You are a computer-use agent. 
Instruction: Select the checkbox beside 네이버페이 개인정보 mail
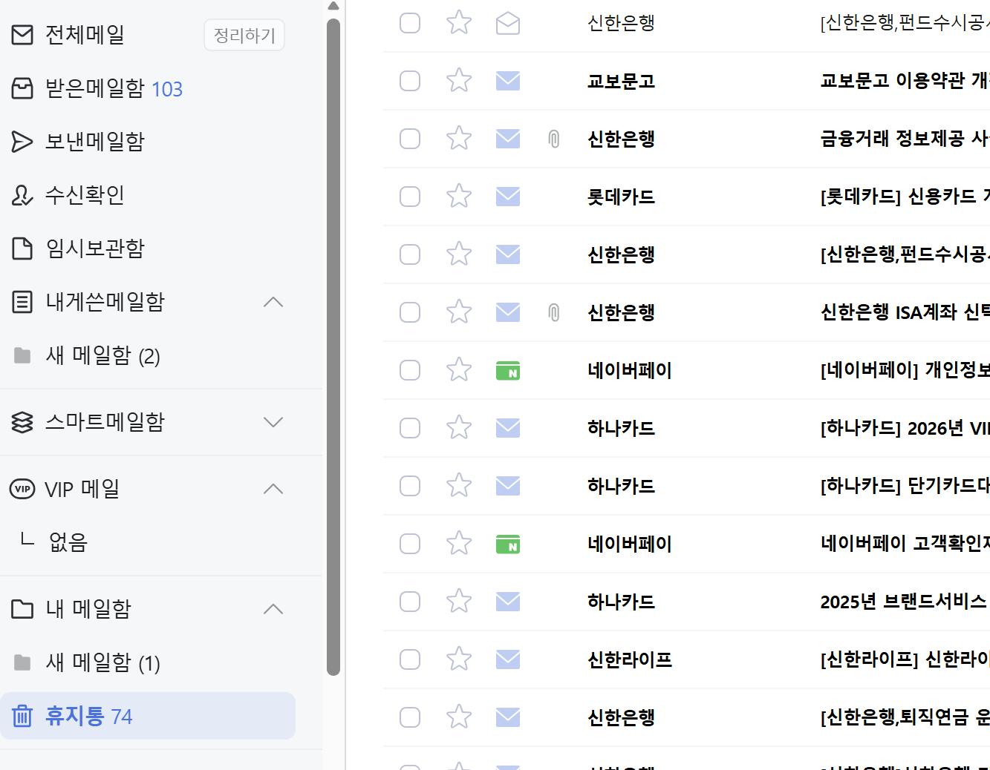tap(410, 370)
